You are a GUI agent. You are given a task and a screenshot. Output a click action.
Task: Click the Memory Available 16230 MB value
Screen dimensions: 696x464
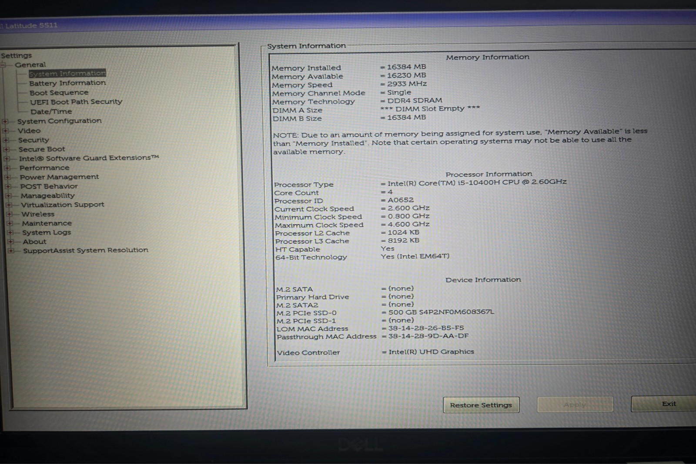click(x=406, y=75)
